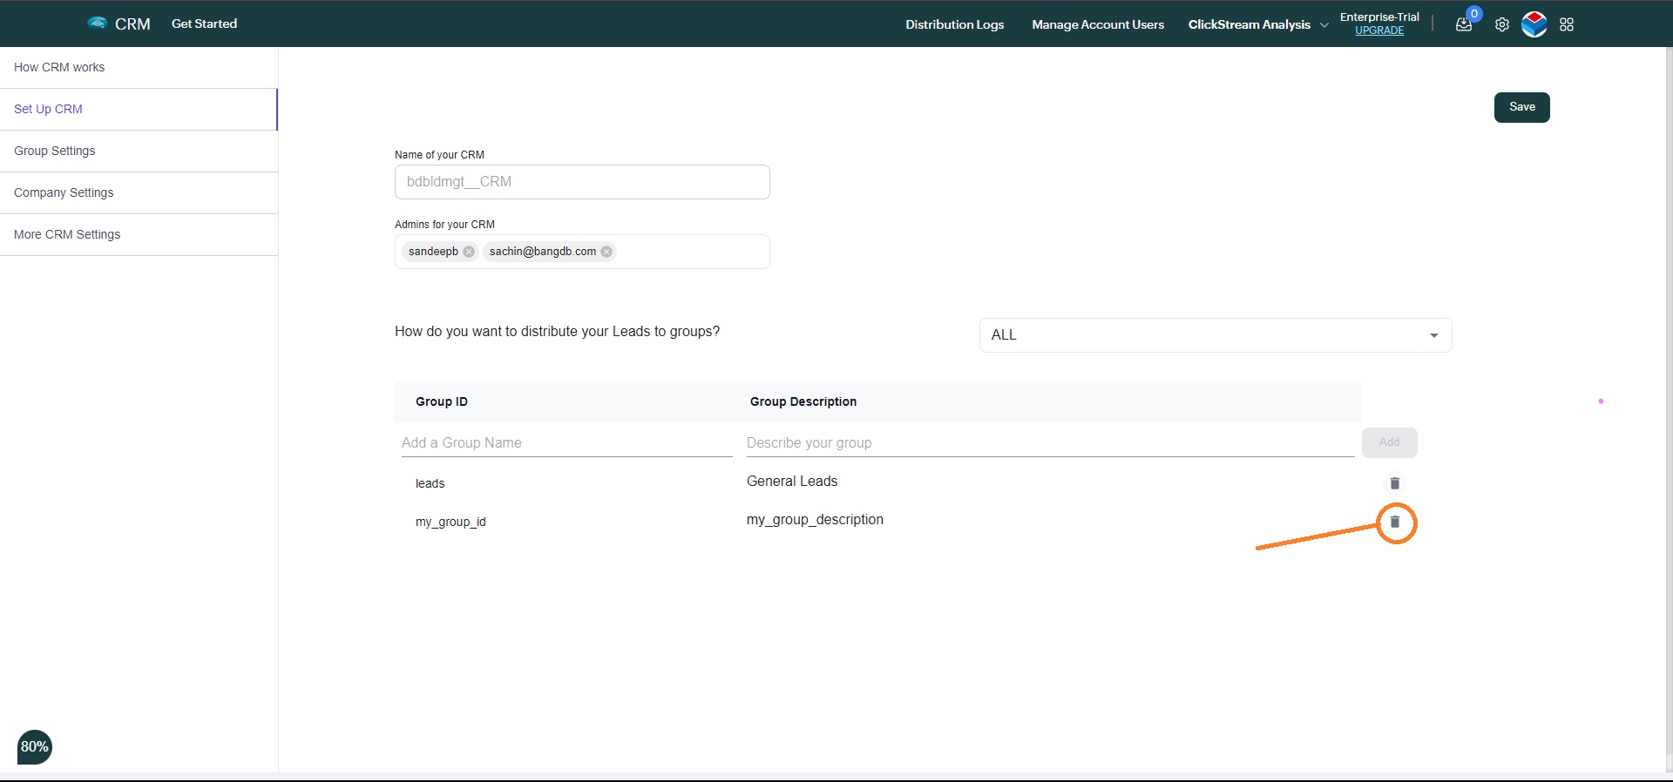The width and height of the screenshot is (1673, 782).
Task: Go to Group Settings
Action: [139, 151]
